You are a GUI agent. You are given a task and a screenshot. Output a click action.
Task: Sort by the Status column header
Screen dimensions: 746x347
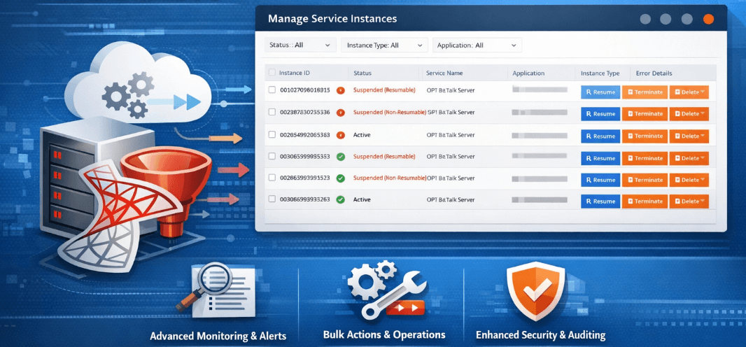click(363, 73)
